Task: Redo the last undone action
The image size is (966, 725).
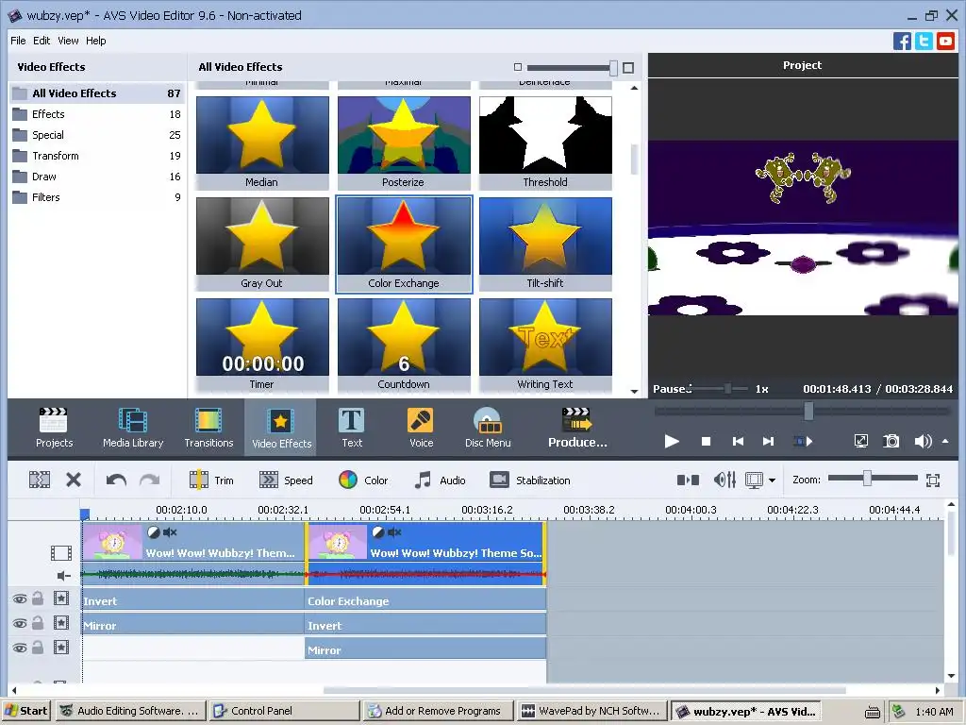Action: coord(149,480)
